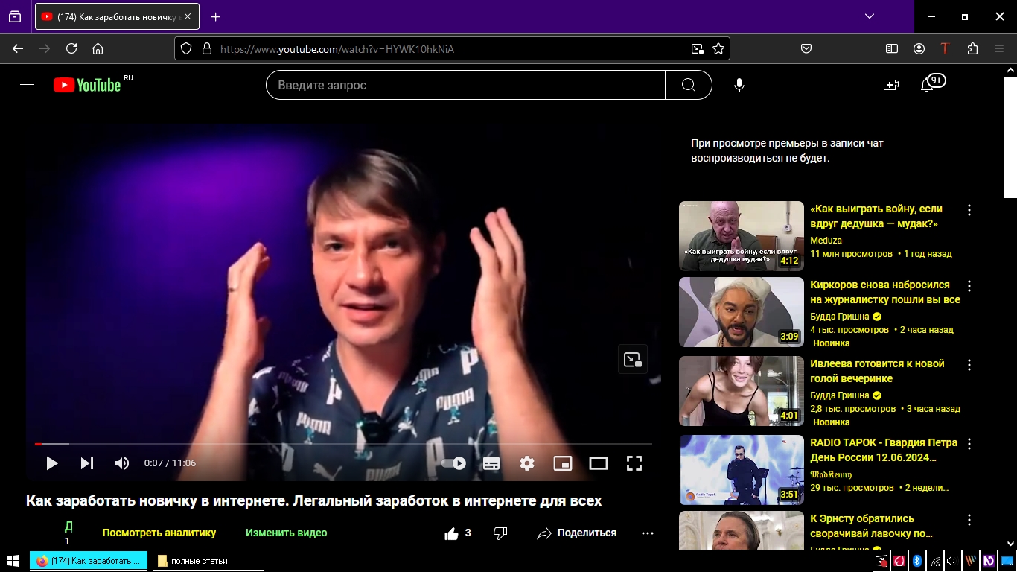
Task: Enter fullscreen mode
Action: (634, 463)
